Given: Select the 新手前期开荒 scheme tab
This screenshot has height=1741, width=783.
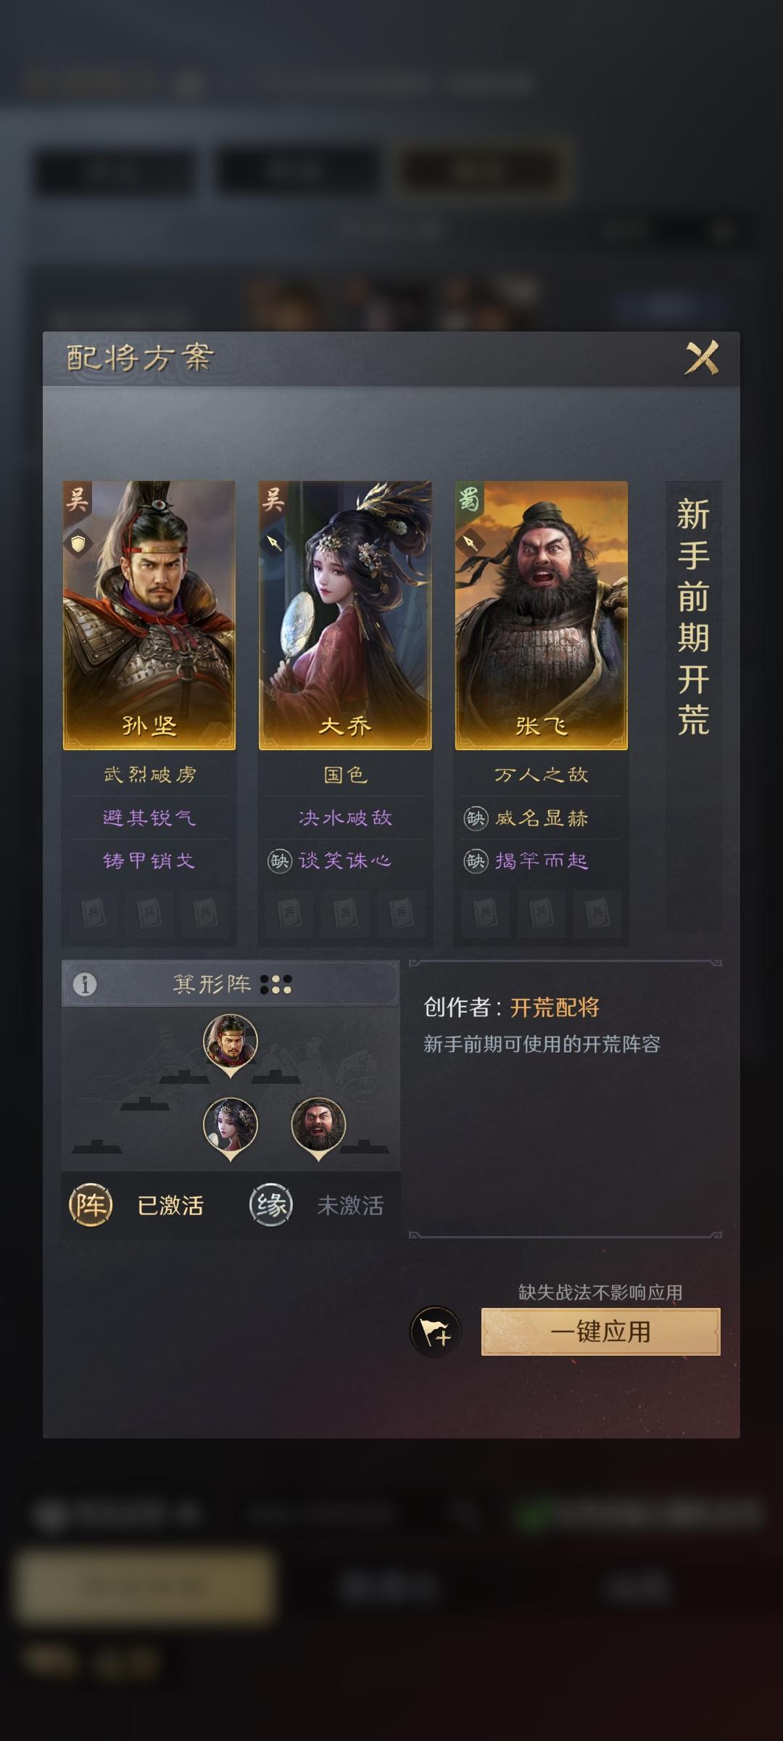Looking at the screenshot, I should coord(693,617).
